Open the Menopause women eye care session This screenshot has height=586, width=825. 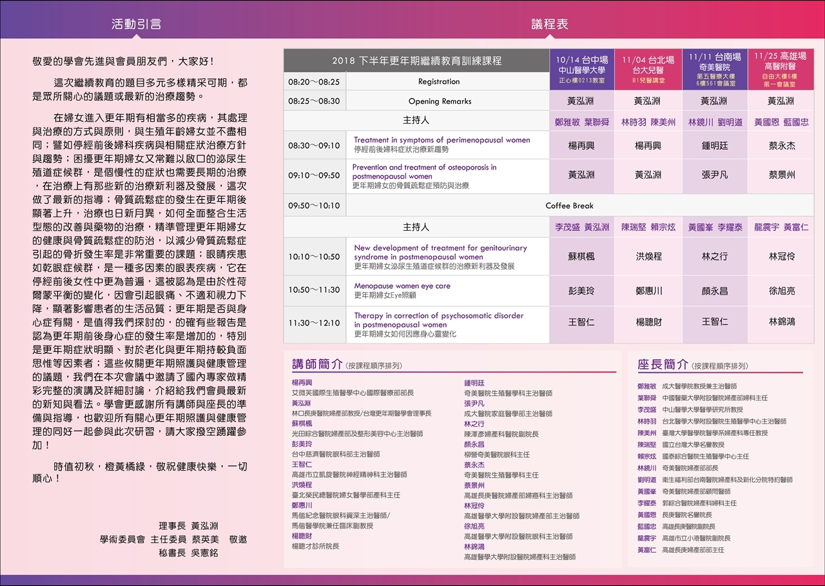point(402,286)
